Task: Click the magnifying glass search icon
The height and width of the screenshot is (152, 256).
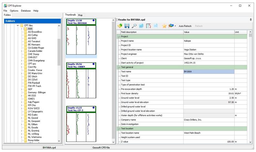Action: pos(134,26)
